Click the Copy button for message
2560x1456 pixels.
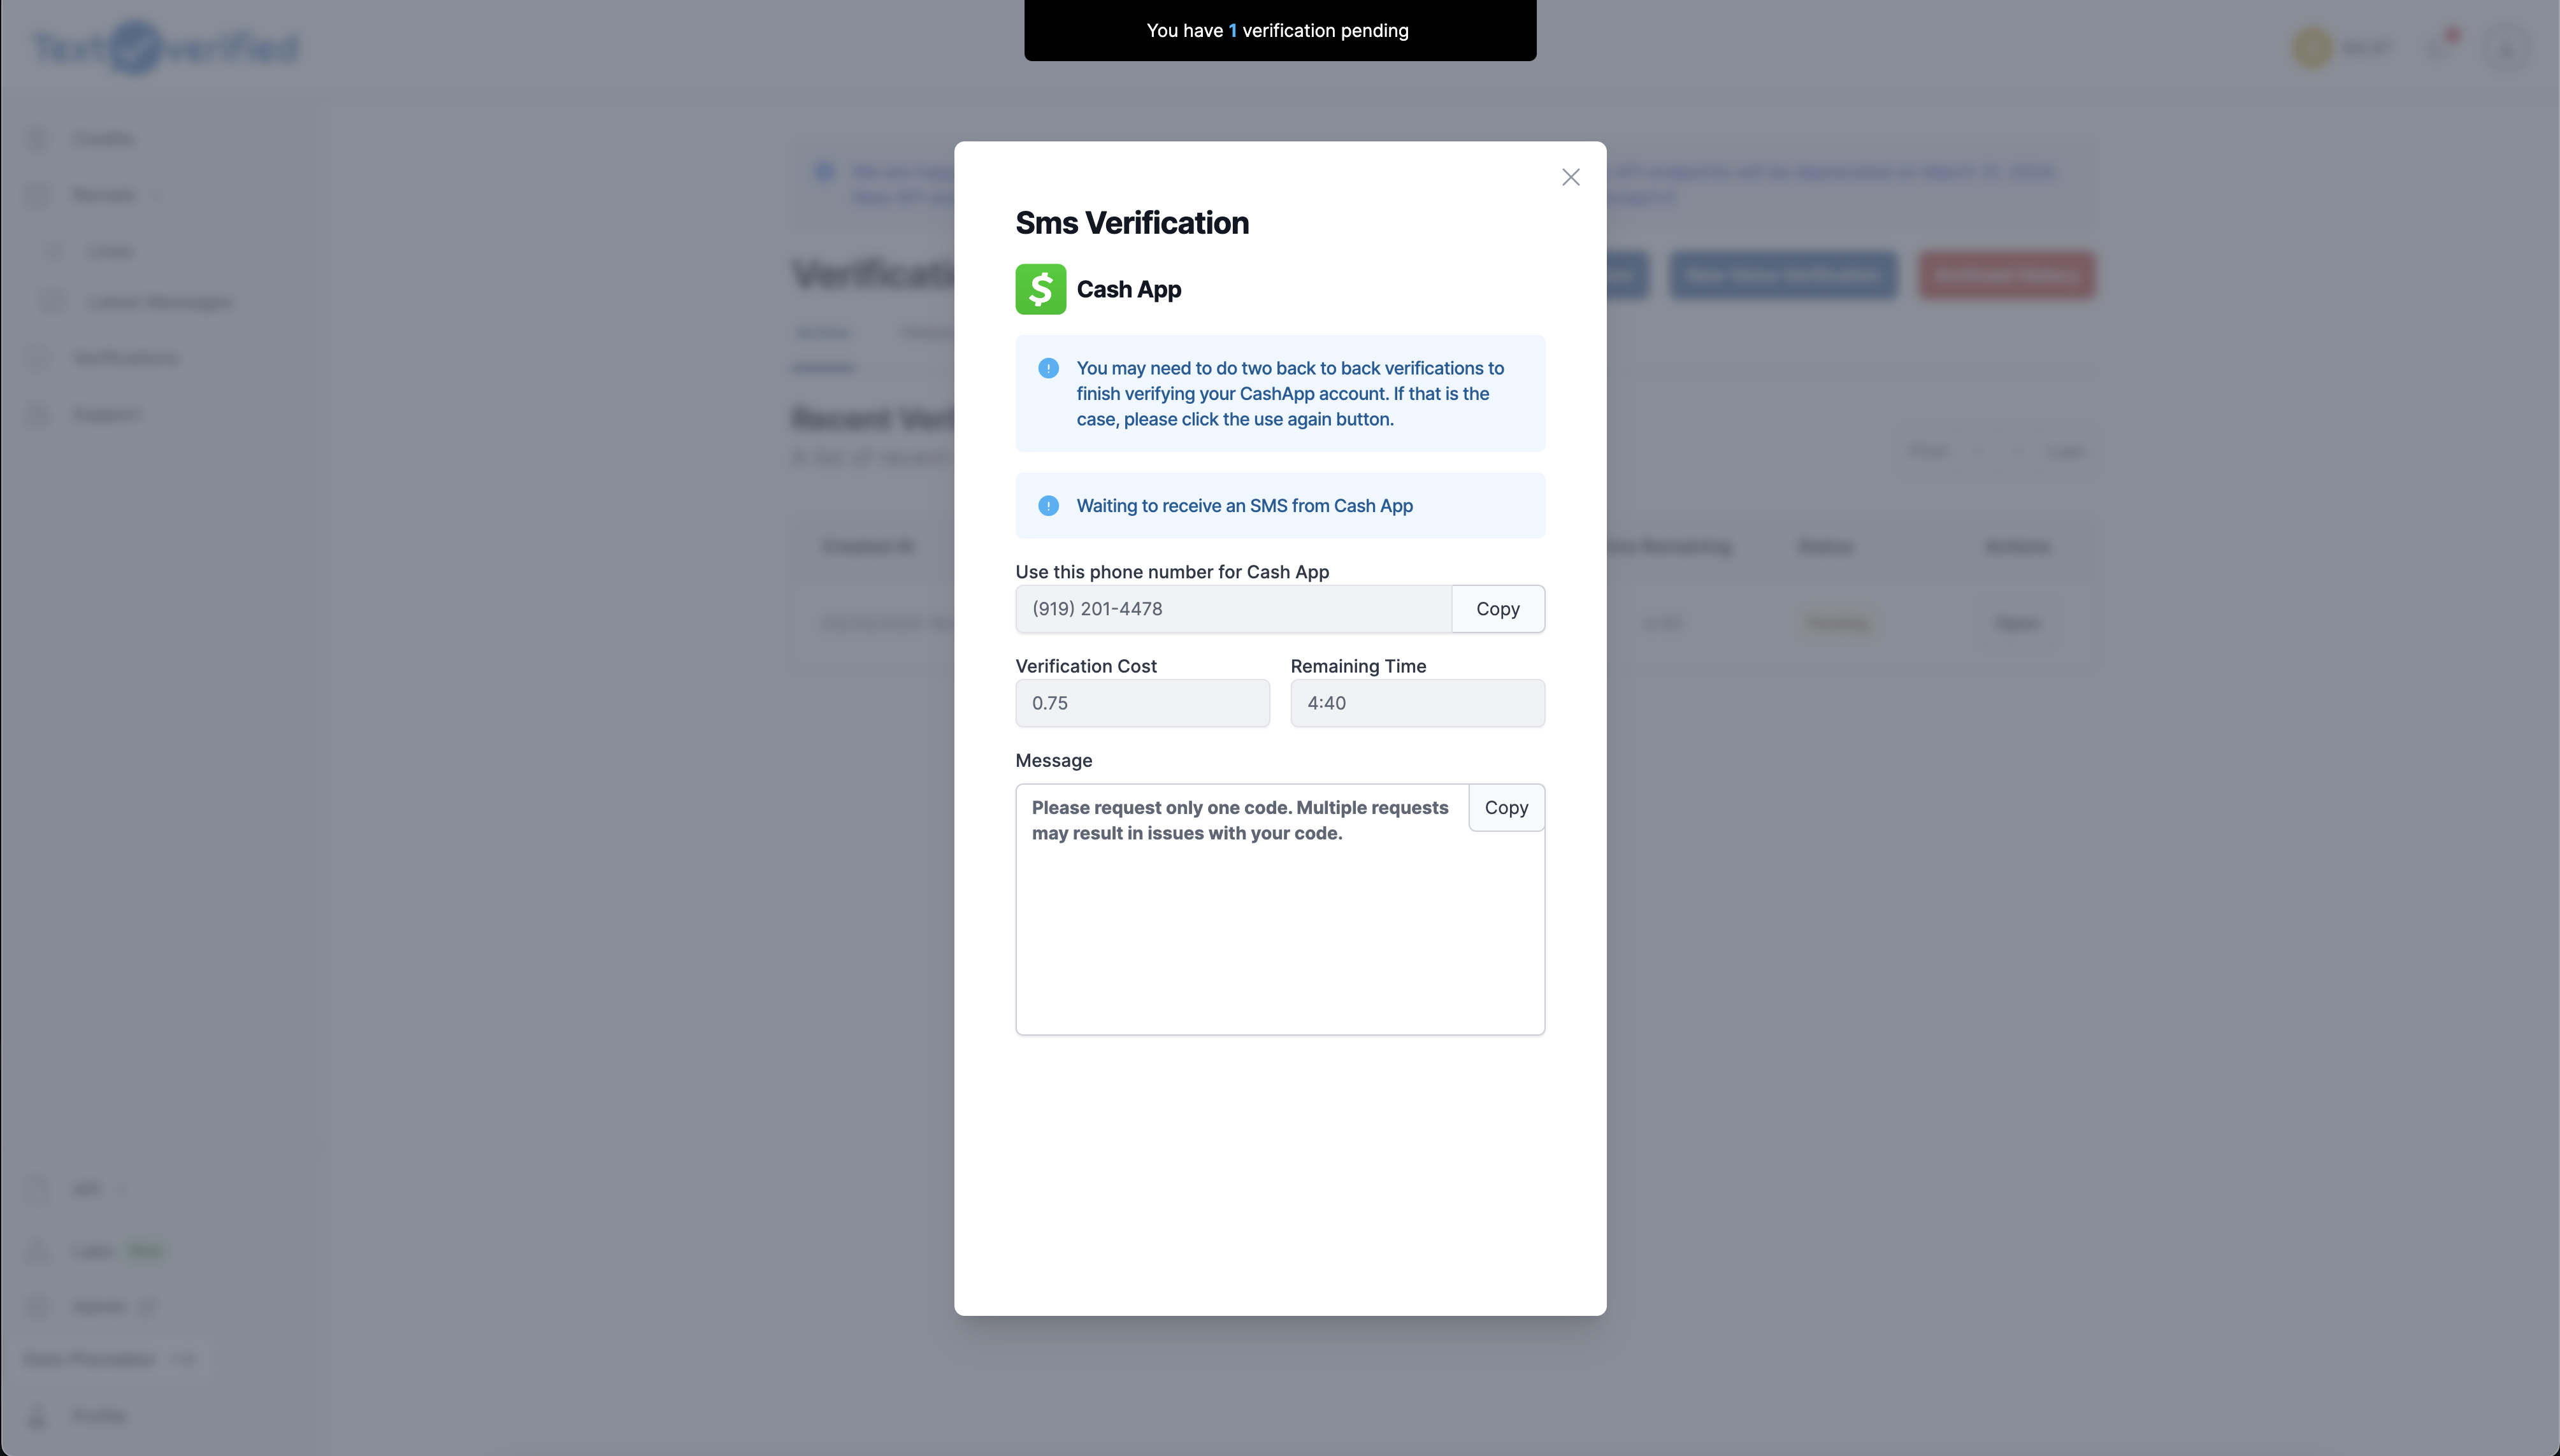pyautogui.click(x=1505, y=807)
